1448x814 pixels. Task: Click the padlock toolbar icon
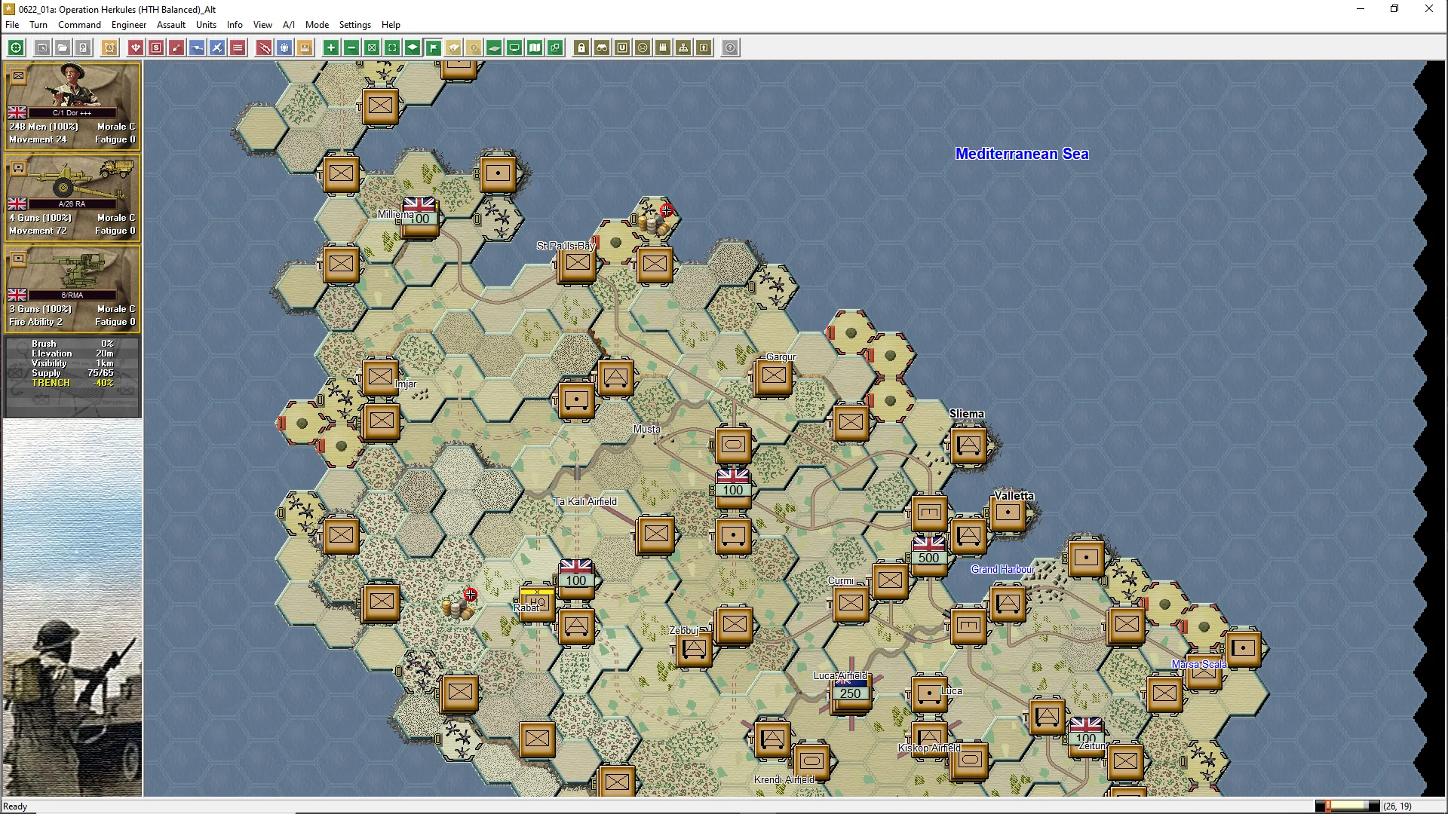coord(581,47)
